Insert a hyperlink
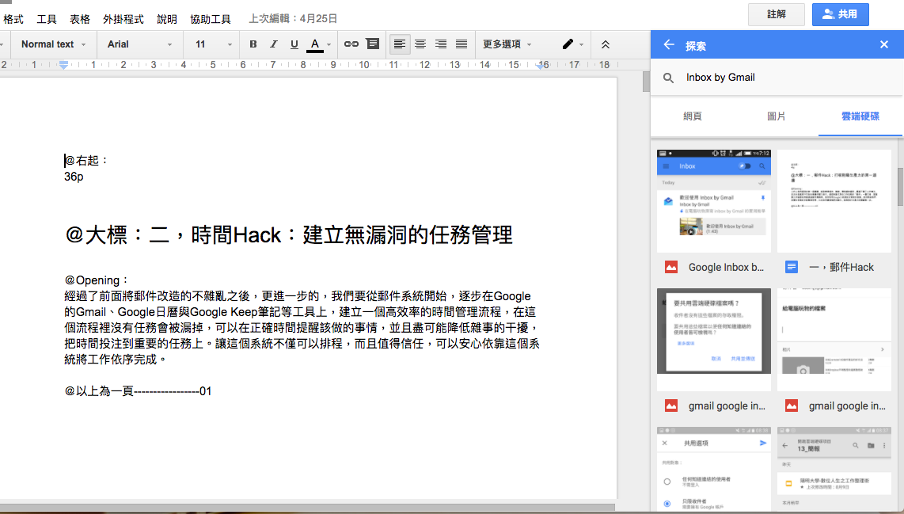This screenshot has height=514, width=904. pyautogui.click(x=351, y=44)
